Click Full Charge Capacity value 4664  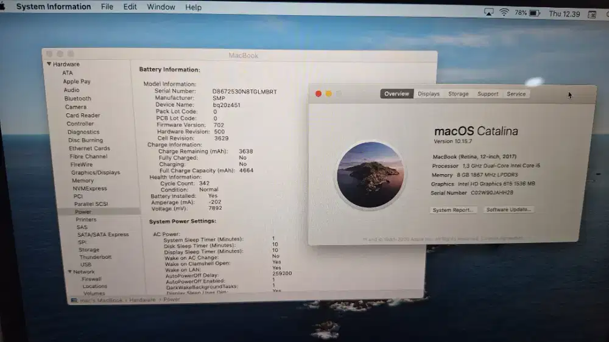point(246,170)
